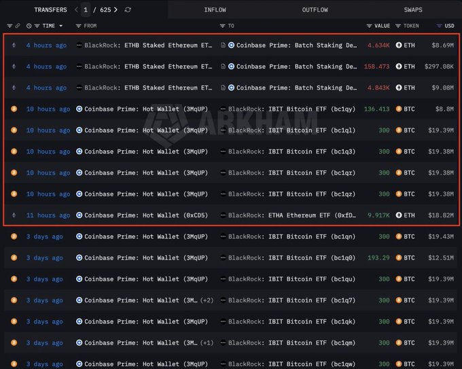Open the TOKEN column filter
Image resolution: width=462 pixels, height=369 pixels.
tap(397, 26)
